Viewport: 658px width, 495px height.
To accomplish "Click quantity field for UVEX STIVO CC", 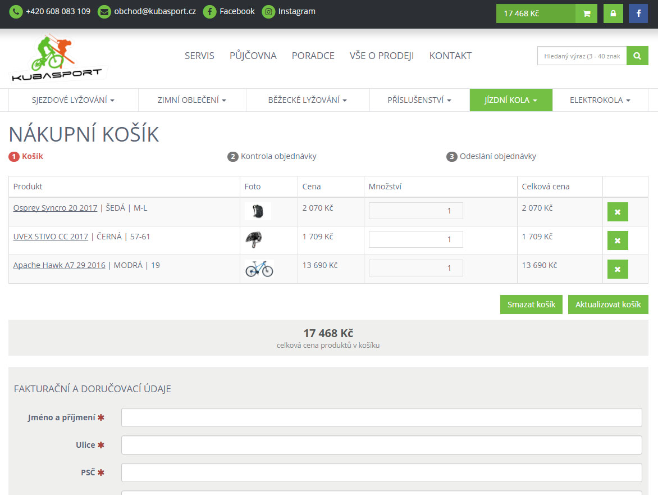I will [415, 239].
